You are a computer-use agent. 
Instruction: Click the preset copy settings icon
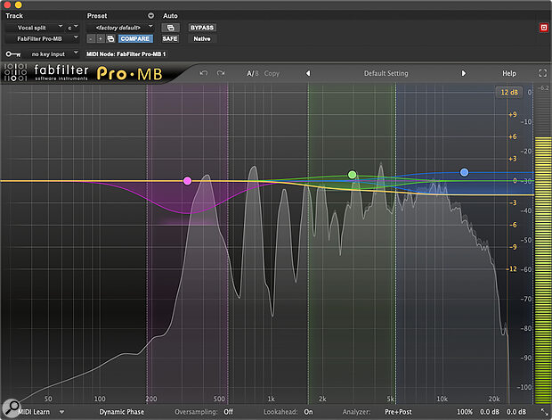110,39
